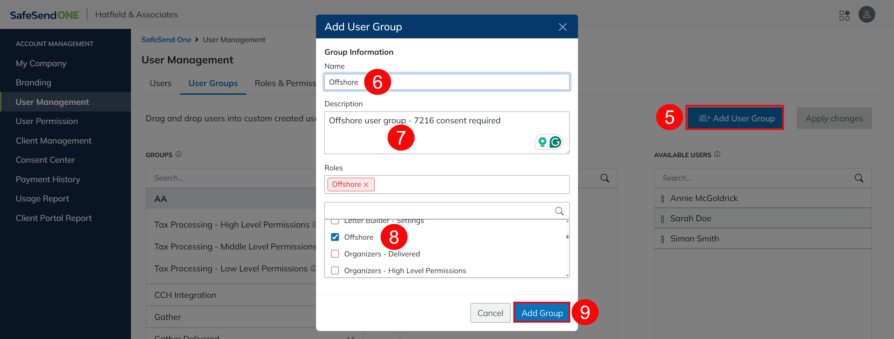
Task: Uncheck the Offshore role checkbox
Action: pos(335,237)
